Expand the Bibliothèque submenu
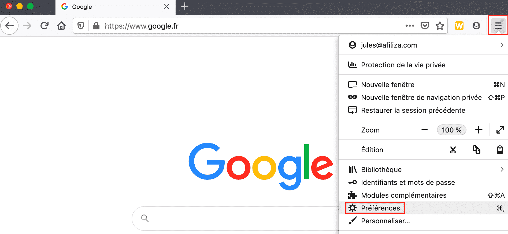The image size is (508, 234). [502, 170]
